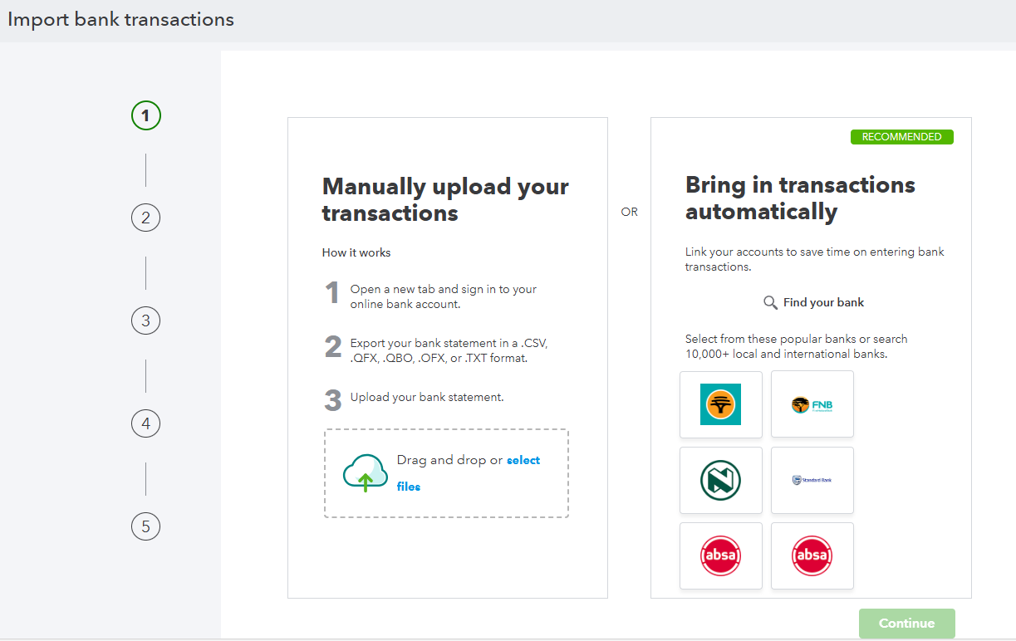1016x641 pixels.
Task: Choose the teal square FNB tree logo
Action: click(720, 404)
